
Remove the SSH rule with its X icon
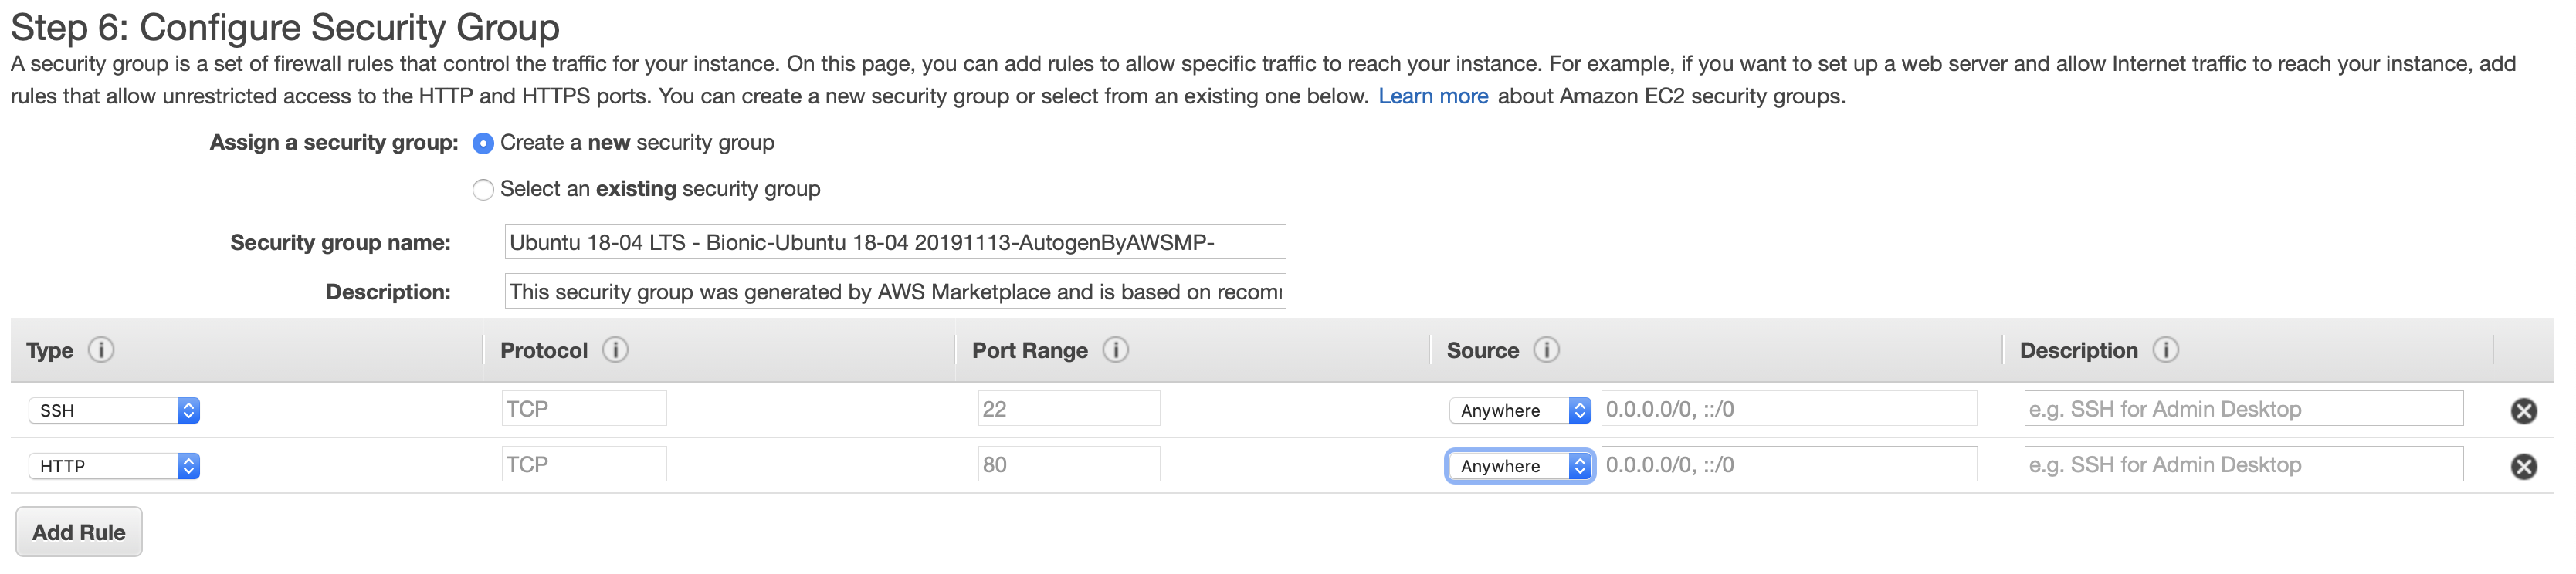2523,410
